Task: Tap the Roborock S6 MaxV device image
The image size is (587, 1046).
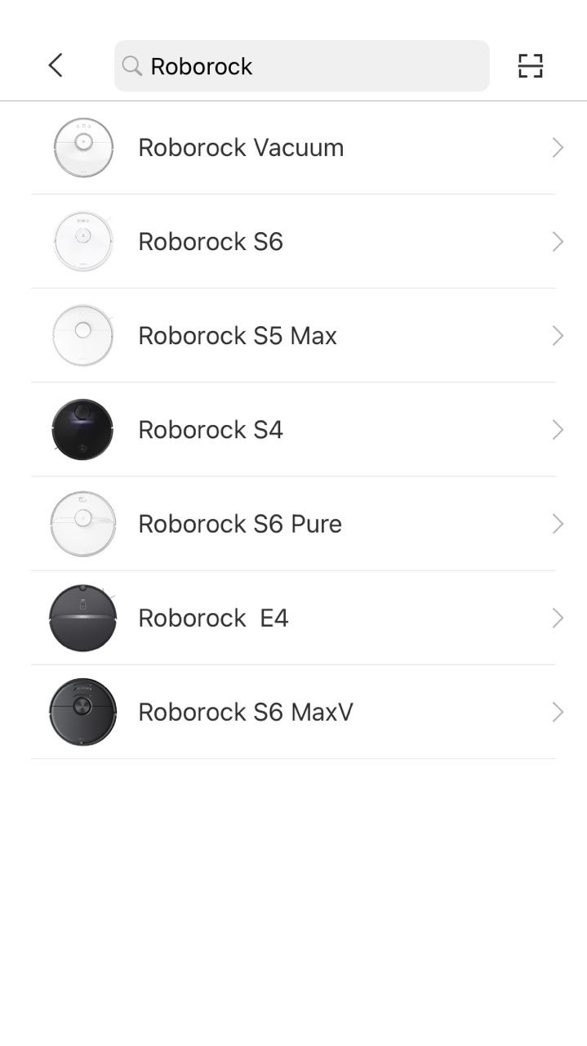Action: (x=83, y=712)
